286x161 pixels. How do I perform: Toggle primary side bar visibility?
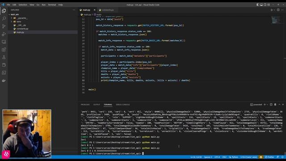(258, 5)
